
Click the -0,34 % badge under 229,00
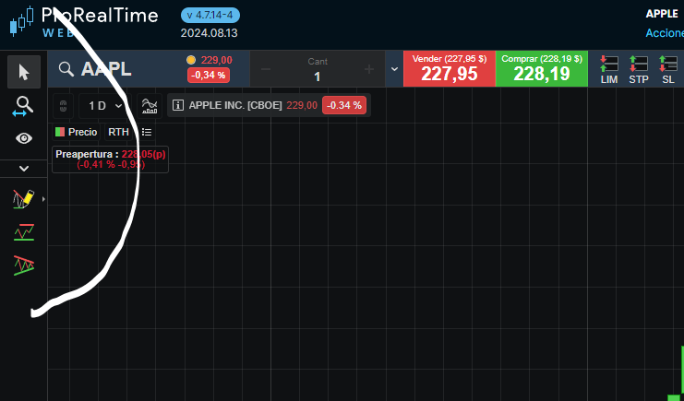coord(209,75)
